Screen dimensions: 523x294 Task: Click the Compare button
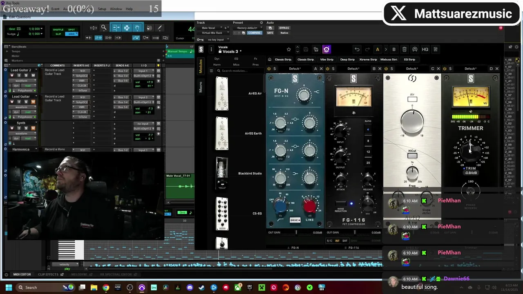[x=254, y=33]
